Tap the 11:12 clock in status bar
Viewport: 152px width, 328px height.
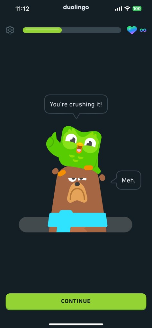pos(22,9)
